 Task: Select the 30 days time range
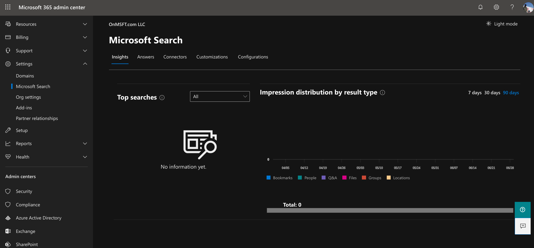[492, 93]
